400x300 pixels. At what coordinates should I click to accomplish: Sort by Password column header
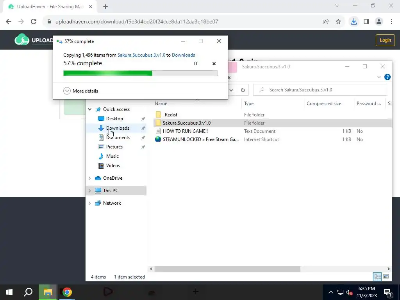click(369, 104)
